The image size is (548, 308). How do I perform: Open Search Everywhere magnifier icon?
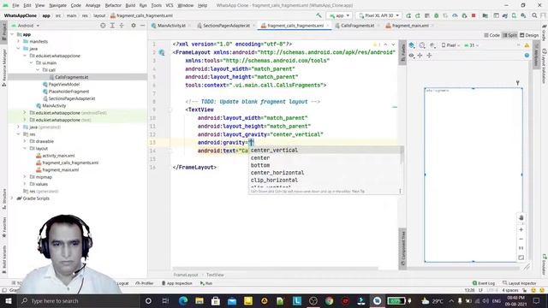pyautogui.click(x=534, y=15)
